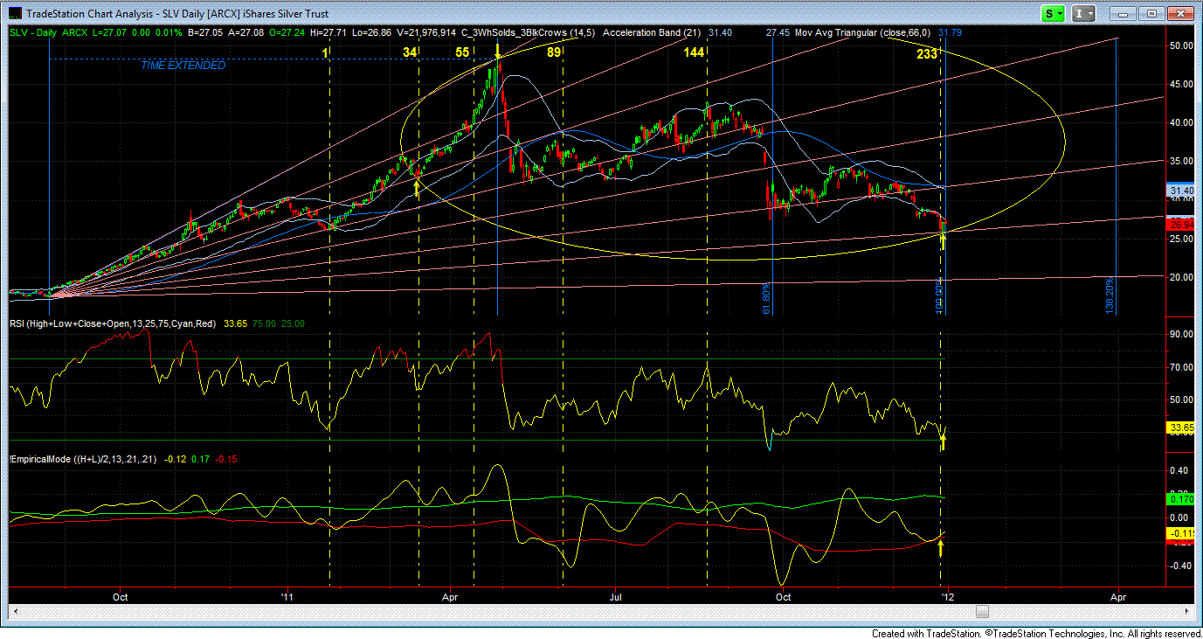Click the green '0.170' axis marker
This screenshot has width=1203, height=639.
pyautogui.click(x=1181, y=499)
